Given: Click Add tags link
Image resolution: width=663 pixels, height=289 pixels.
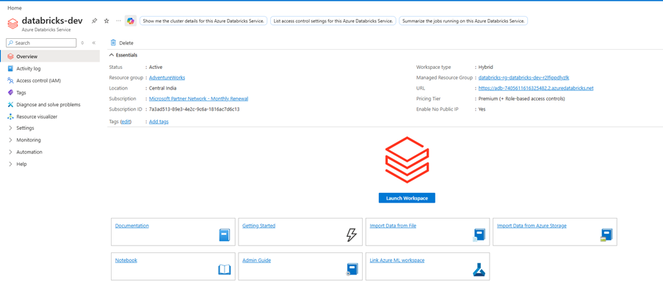Looking at the screenshot, I should point(159,122).
